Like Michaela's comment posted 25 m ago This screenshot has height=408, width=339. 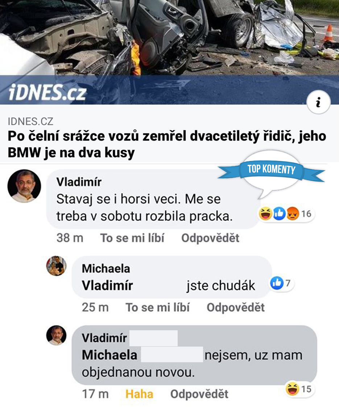coord(158,307)
